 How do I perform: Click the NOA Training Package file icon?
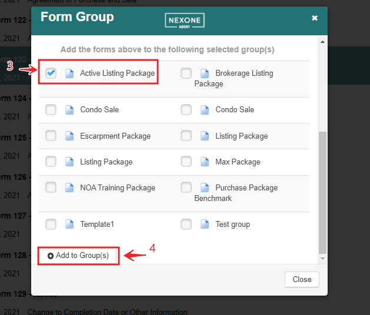[x=69, y=188]
